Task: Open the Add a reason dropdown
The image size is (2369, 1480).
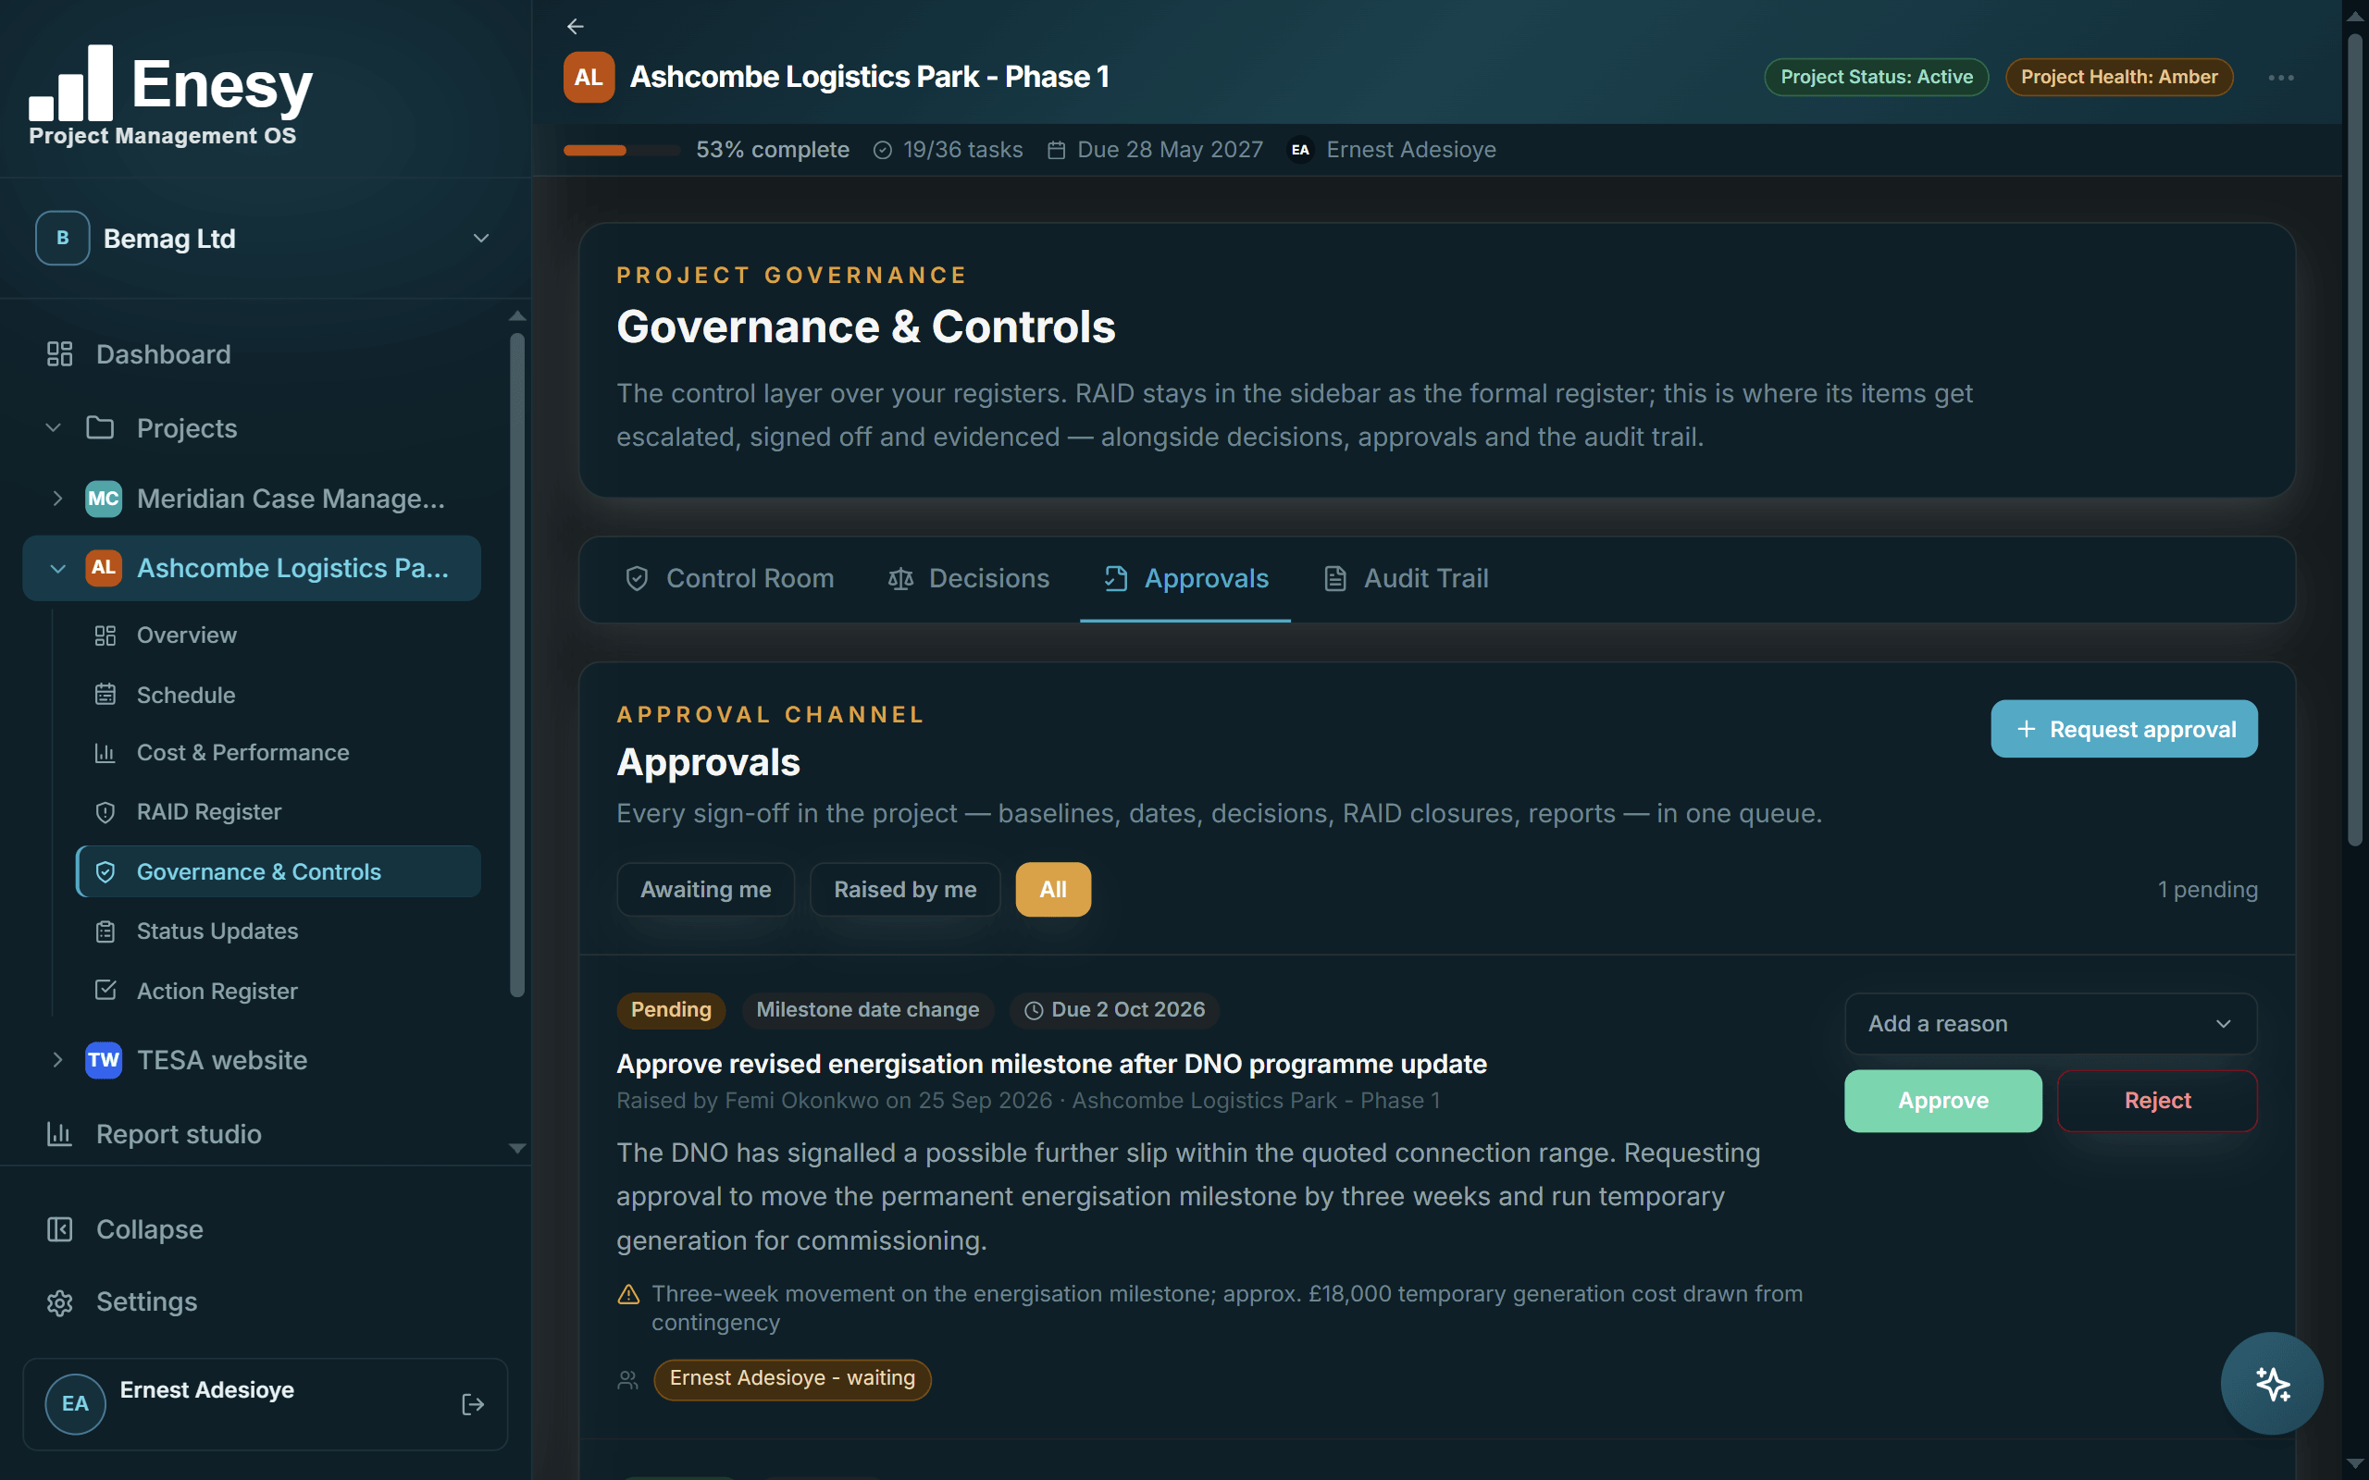Action: coord(2051,1024)
